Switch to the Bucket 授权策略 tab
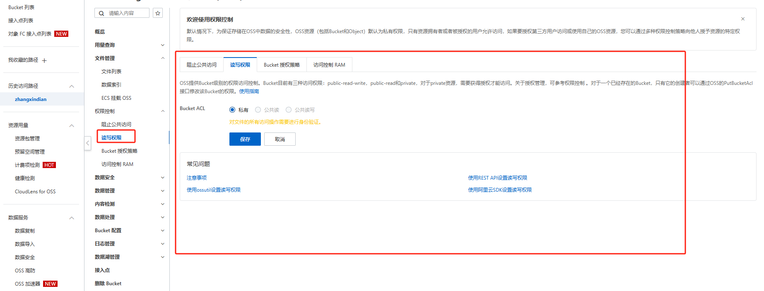764x291 pixels. tap(282, 65)
